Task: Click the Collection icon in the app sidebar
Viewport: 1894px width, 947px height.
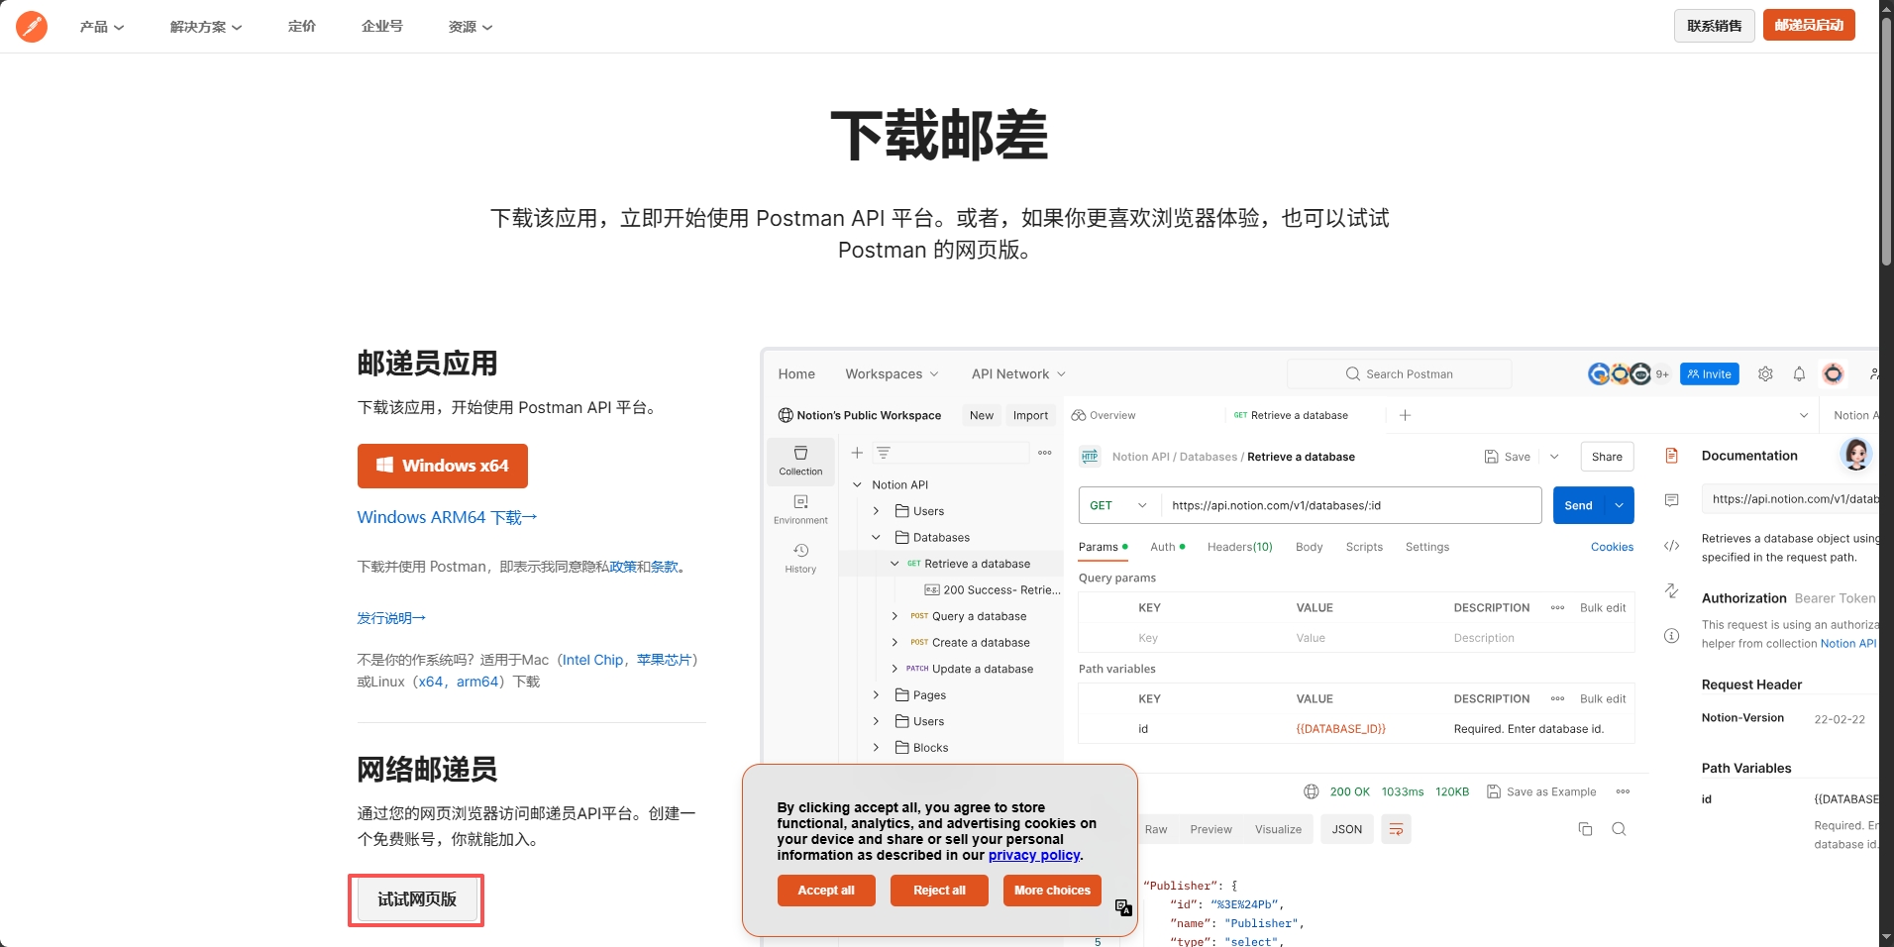Action: [x=800, y=461]
